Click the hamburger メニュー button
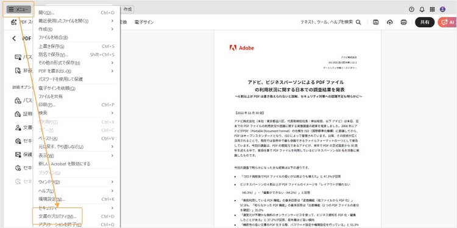This screenshot has height=228, width=457. [x=19, y=9]
